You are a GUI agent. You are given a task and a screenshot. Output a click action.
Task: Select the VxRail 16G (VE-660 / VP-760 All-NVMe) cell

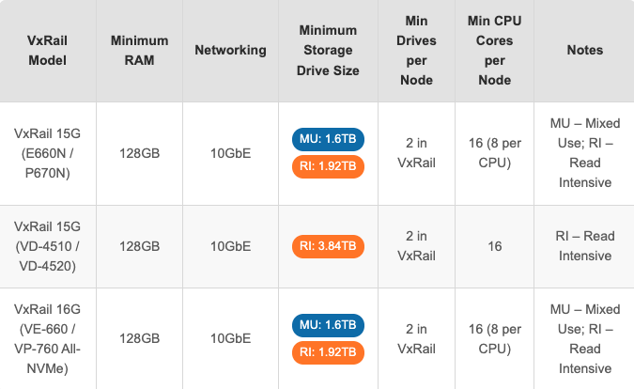[46, 338]
